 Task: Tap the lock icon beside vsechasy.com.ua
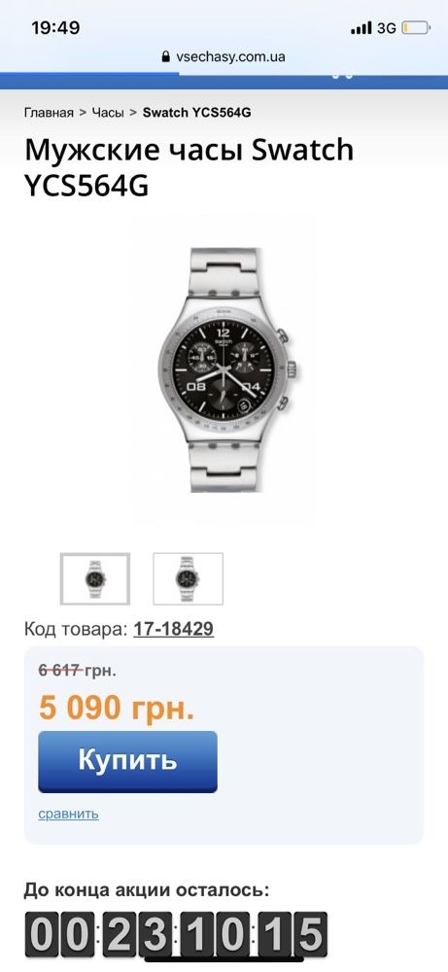pos(165,57)
